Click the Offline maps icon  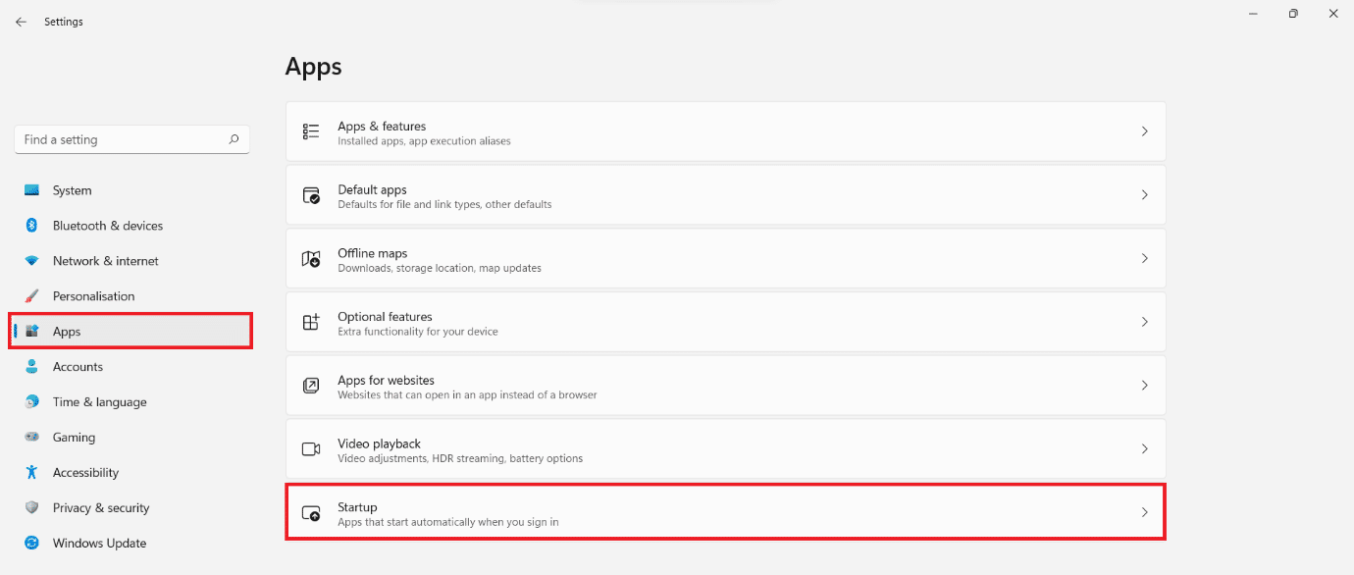coord(311,258)
